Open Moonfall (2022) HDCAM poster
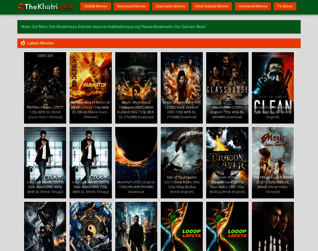The width and height of the screenshot is (318, 251). [x=136, y=163]
